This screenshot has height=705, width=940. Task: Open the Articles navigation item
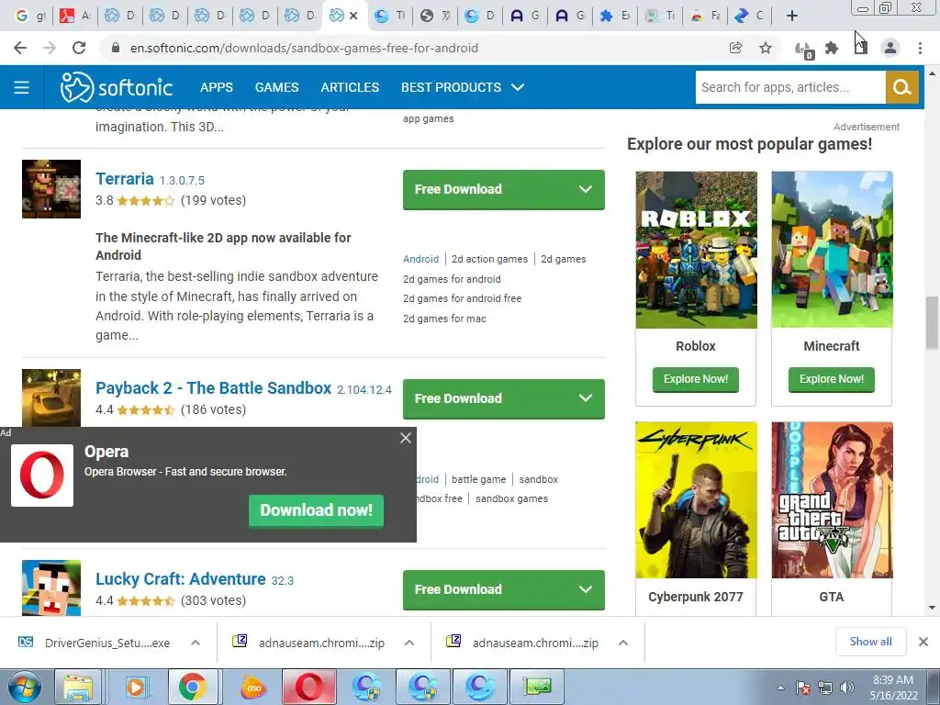[x=350, y=87]
